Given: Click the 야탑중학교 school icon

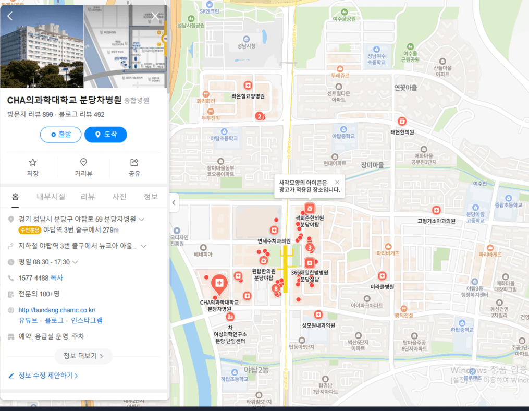Looking at the screenshot, I should 343,129.
